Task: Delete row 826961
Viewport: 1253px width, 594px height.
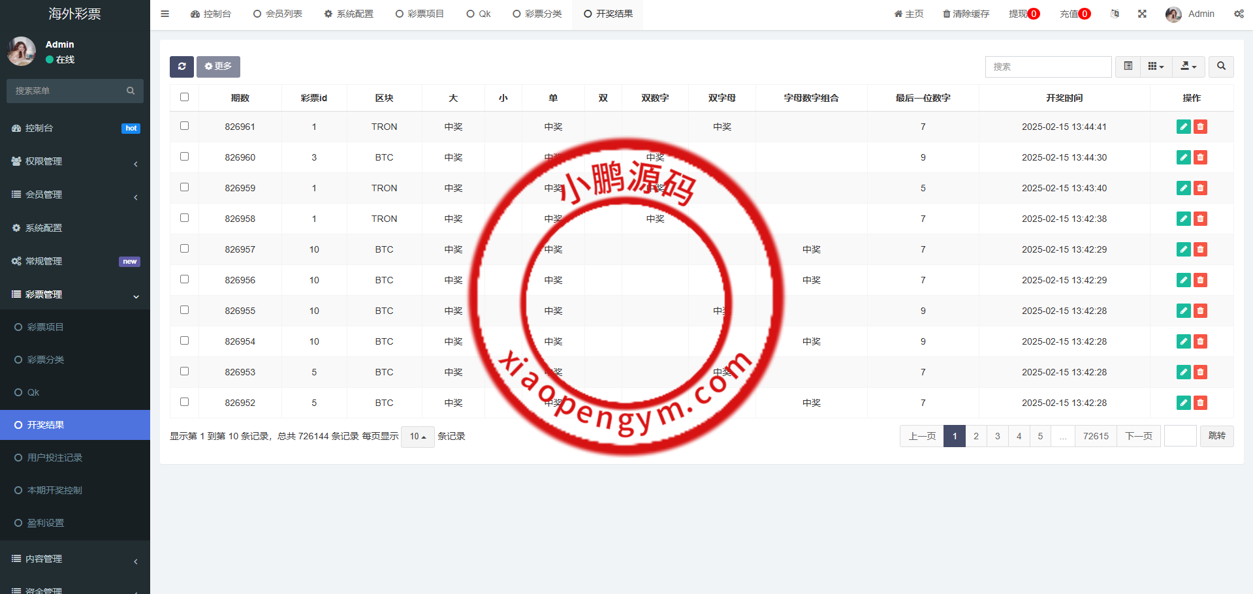Action: [1200, 127]
